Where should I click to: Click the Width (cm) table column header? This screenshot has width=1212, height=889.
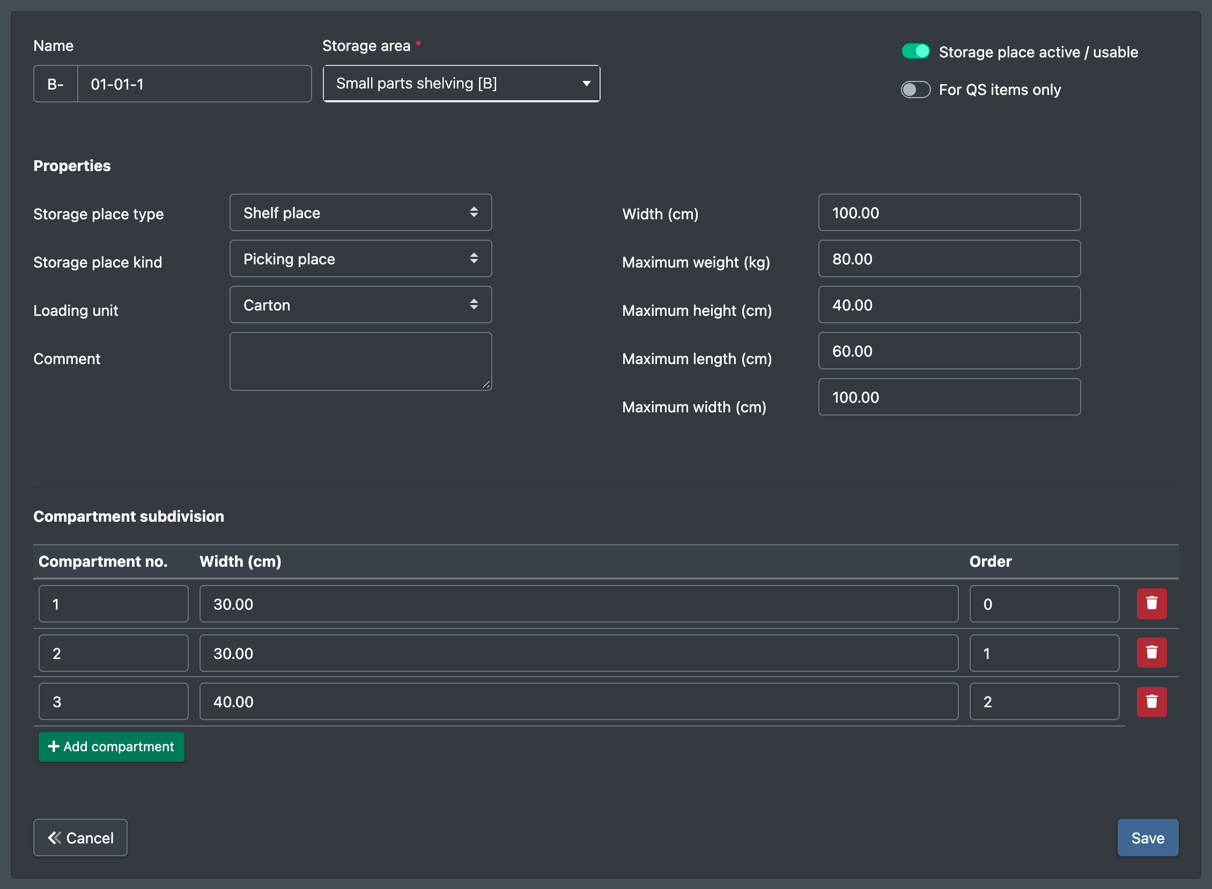240,561
